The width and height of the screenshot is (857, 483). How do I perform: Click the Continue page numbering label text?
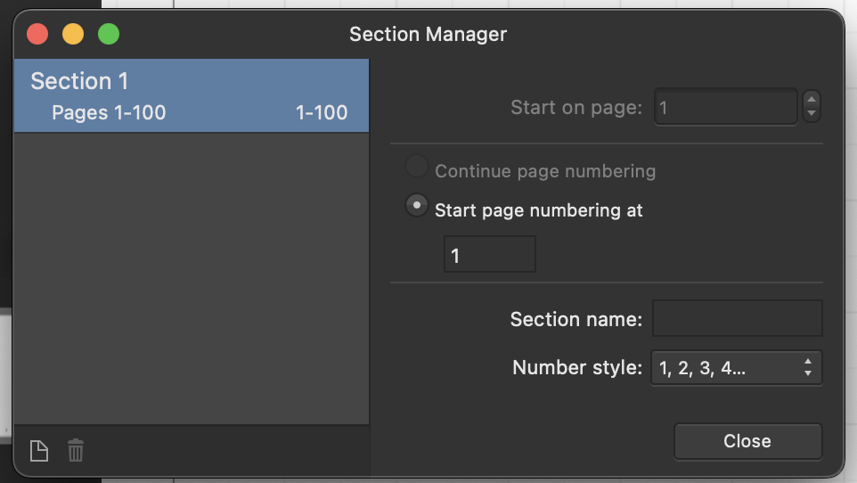tap(545, 171)
